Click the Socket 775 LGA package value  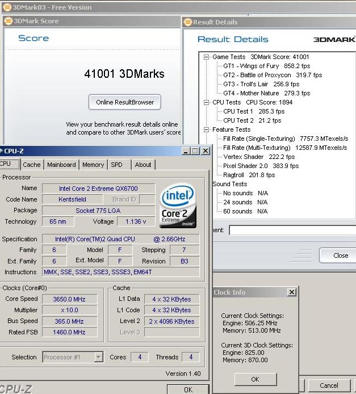click(x=98, y=211)
